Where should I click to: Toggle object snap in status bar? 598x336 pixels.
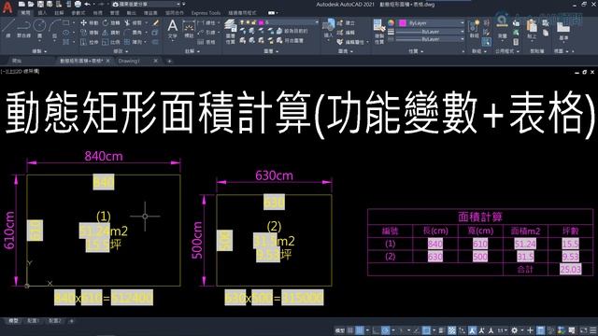pos(426,330)
